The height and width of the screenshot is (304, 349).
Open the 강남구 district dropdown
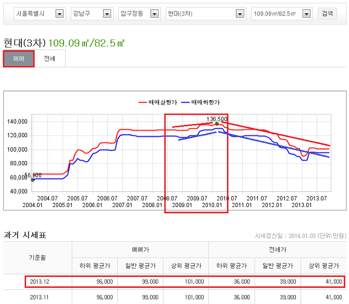92,14
